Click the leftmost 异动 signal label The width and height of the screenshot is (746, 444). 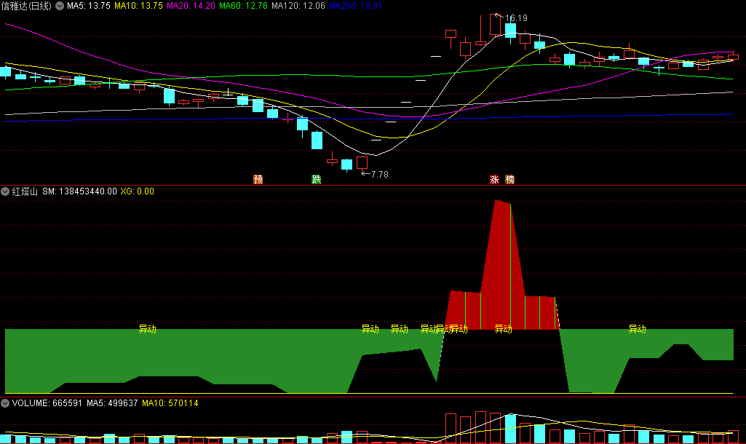point(148,329)
